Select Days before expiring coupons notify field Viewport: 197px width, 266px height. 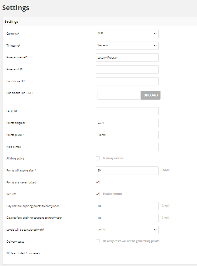[x=127, y=218]
